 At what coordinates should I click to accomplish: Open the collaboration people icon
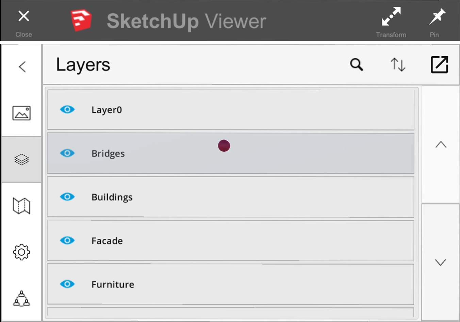(x=21, y=298)
